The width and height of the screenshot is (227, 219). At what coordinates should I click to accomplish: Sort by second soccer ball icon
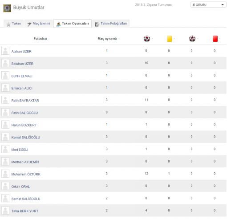tap(192, 39)
